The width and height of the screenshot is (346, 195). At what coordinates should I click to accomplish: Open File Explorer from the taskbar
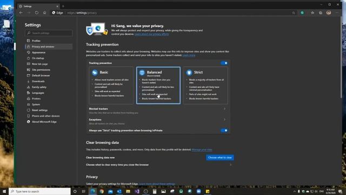point(128,191)
